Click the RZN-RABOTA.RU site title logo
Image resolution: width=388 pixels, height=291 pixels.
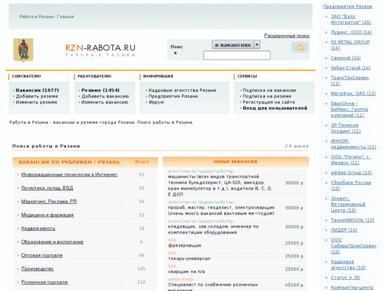pos(100,48)
